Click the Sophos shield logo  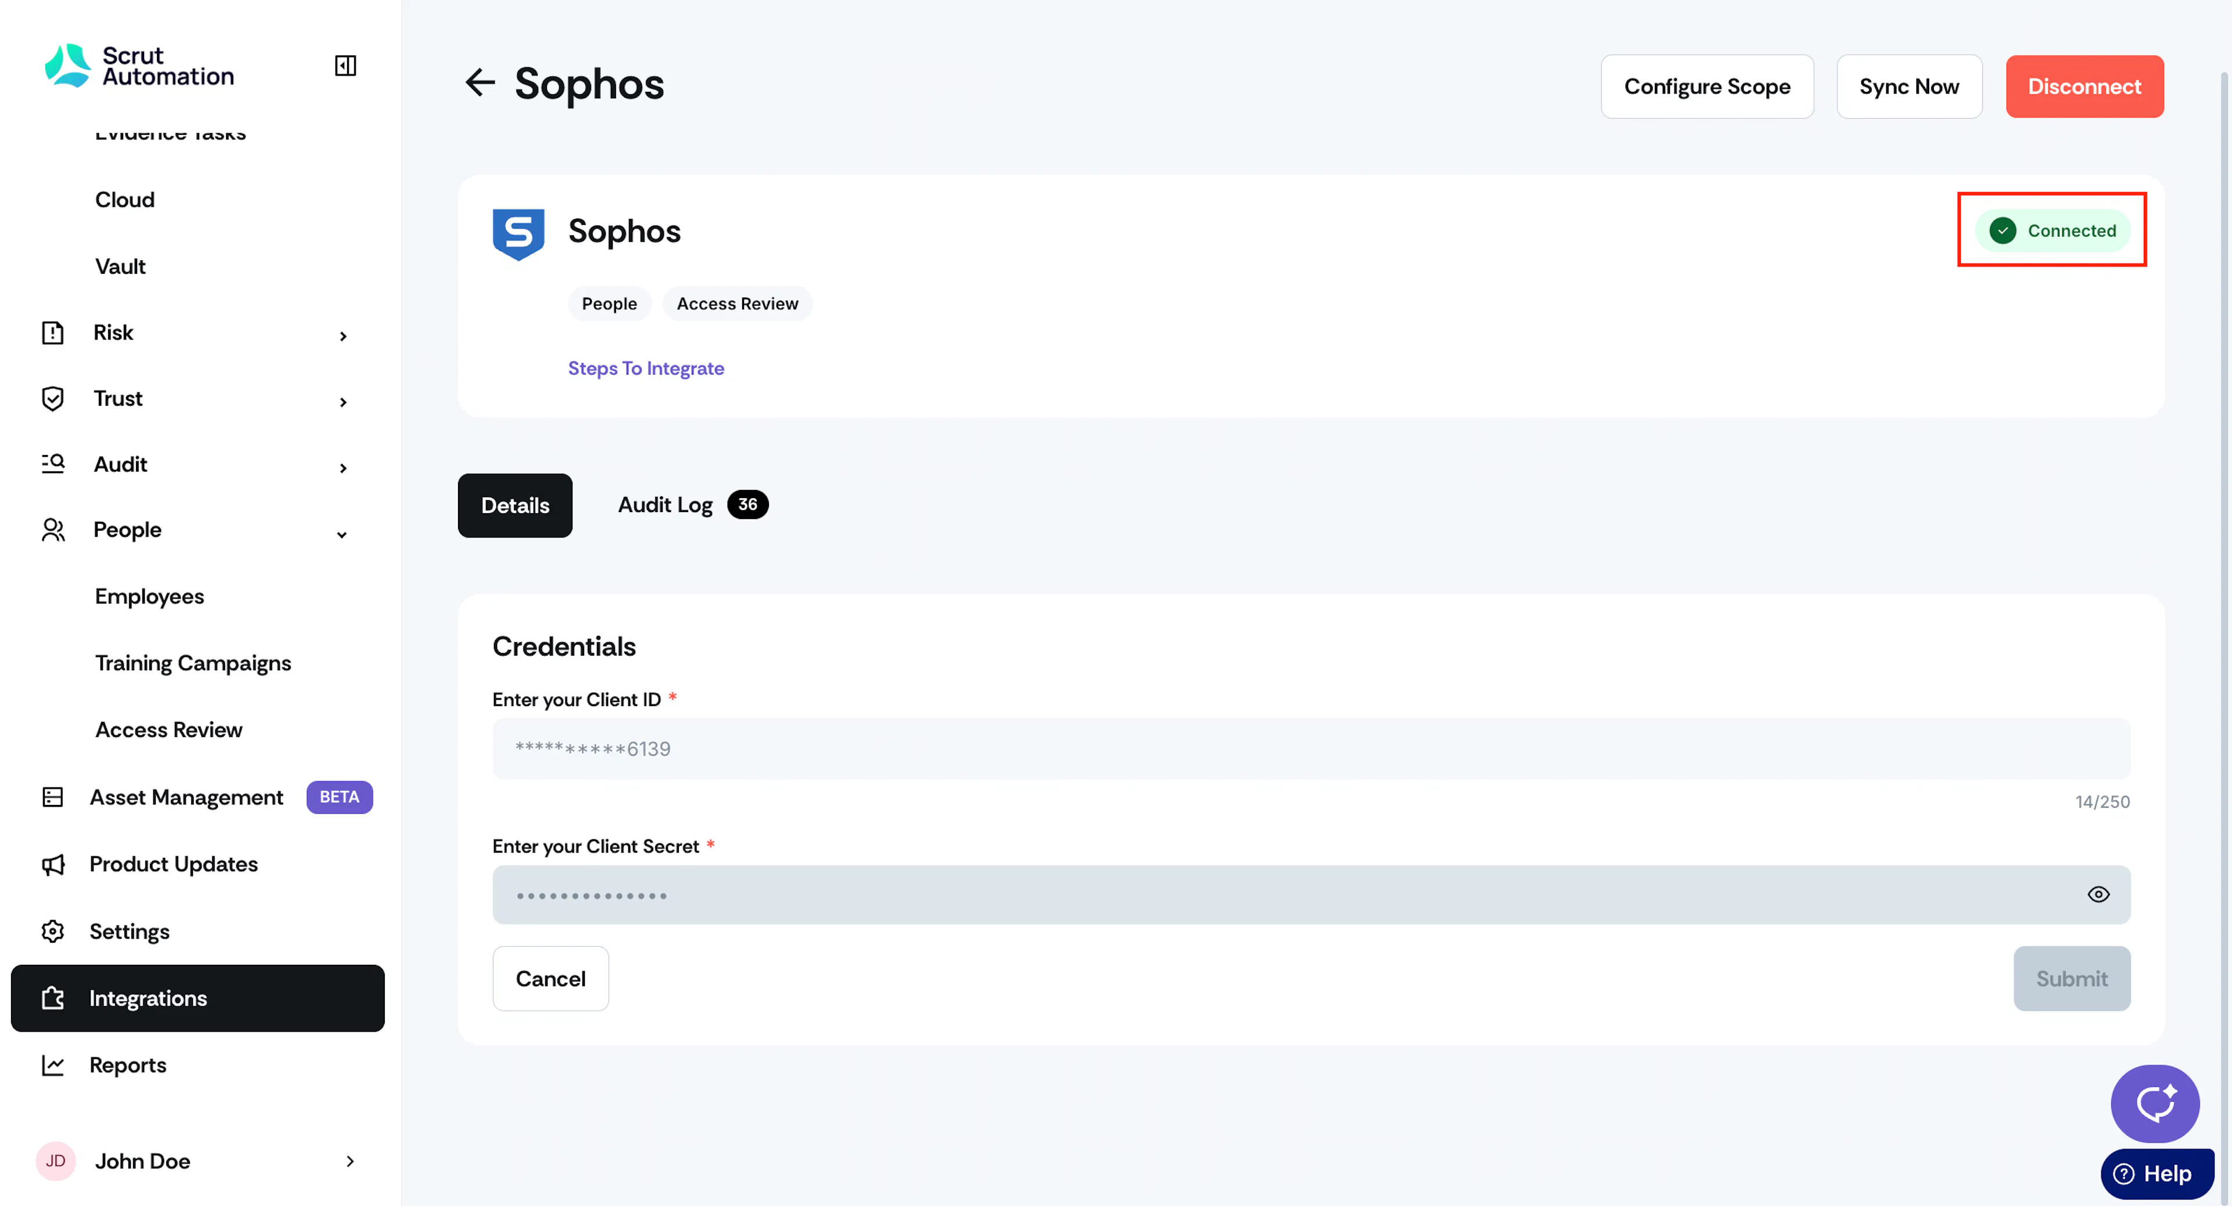[x=518, y=233]
